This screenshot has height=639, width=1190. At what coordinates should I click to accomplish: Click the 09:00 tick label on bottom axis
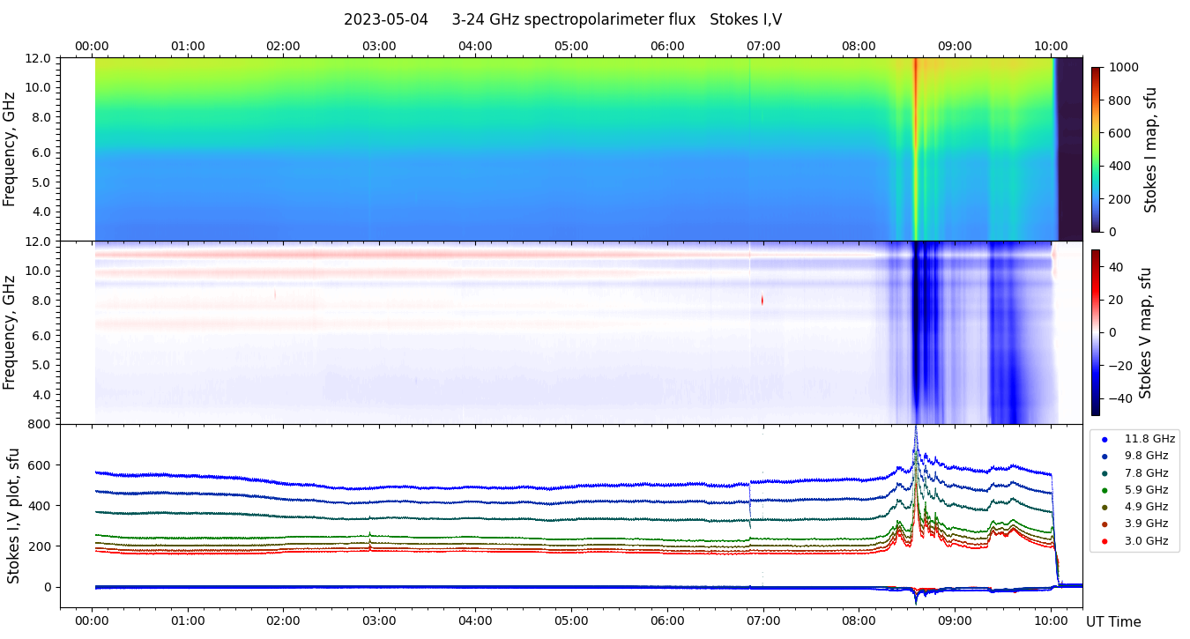(x=954, y=620)
